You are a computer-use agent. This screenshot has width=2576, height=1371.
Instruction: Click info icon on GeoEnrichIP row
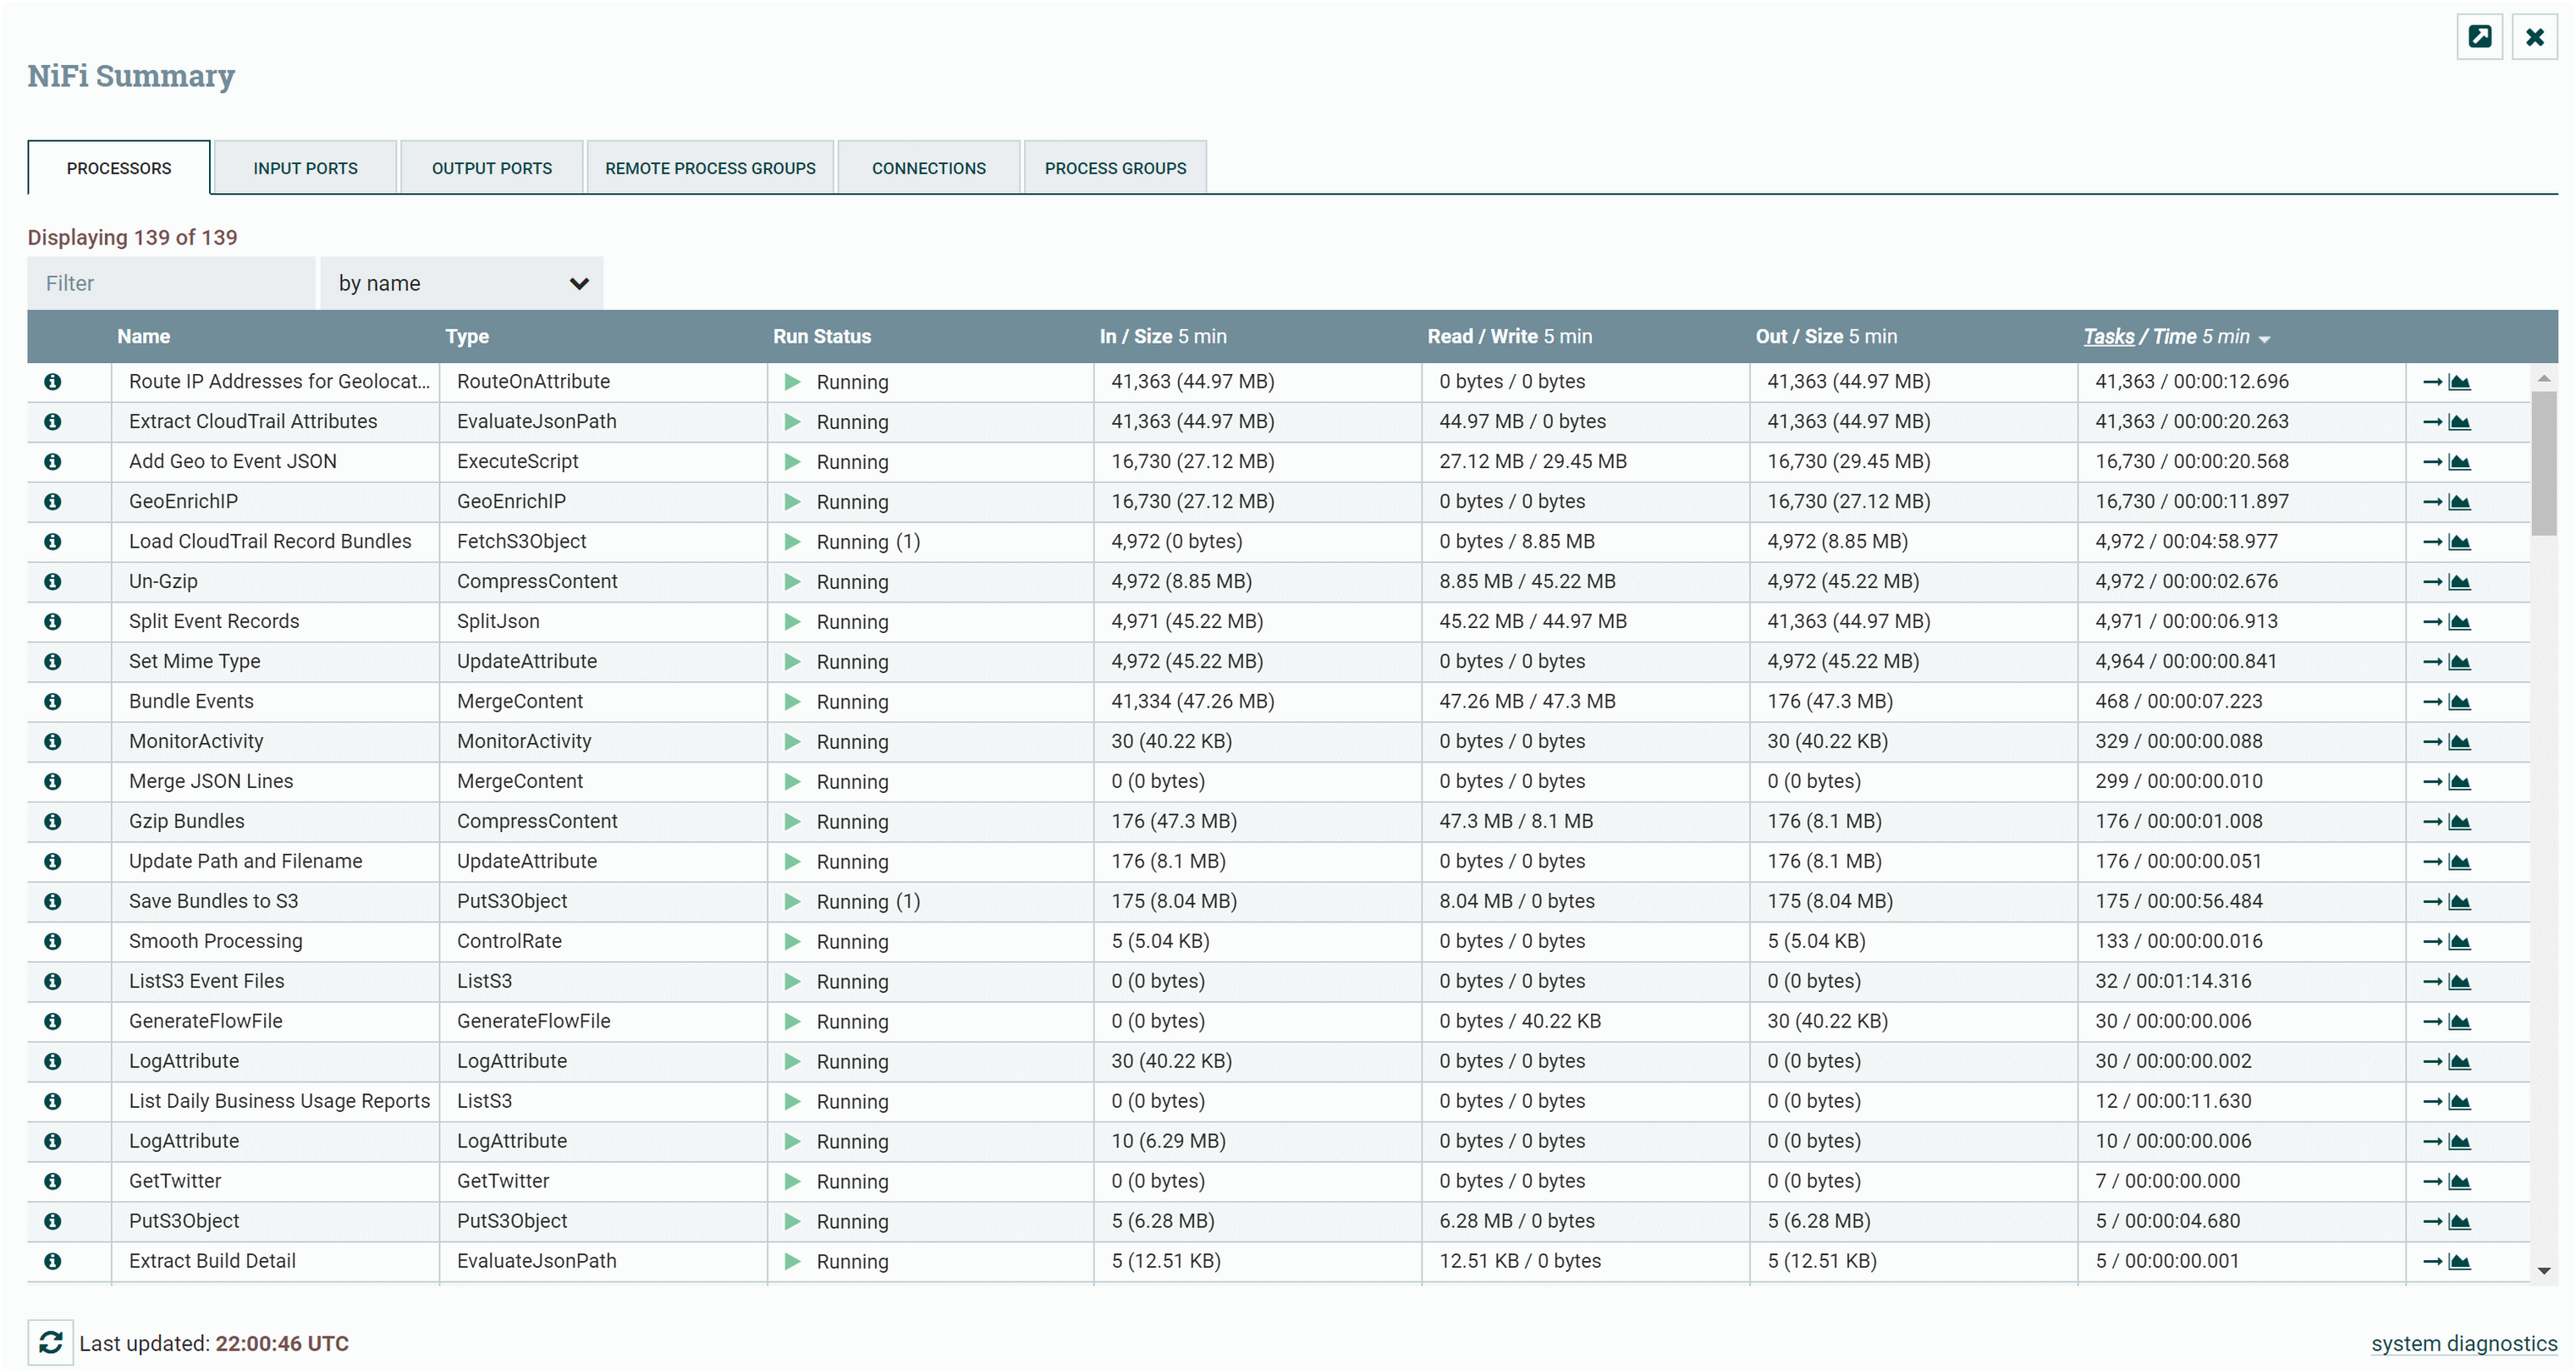click(x=53, y=502)
